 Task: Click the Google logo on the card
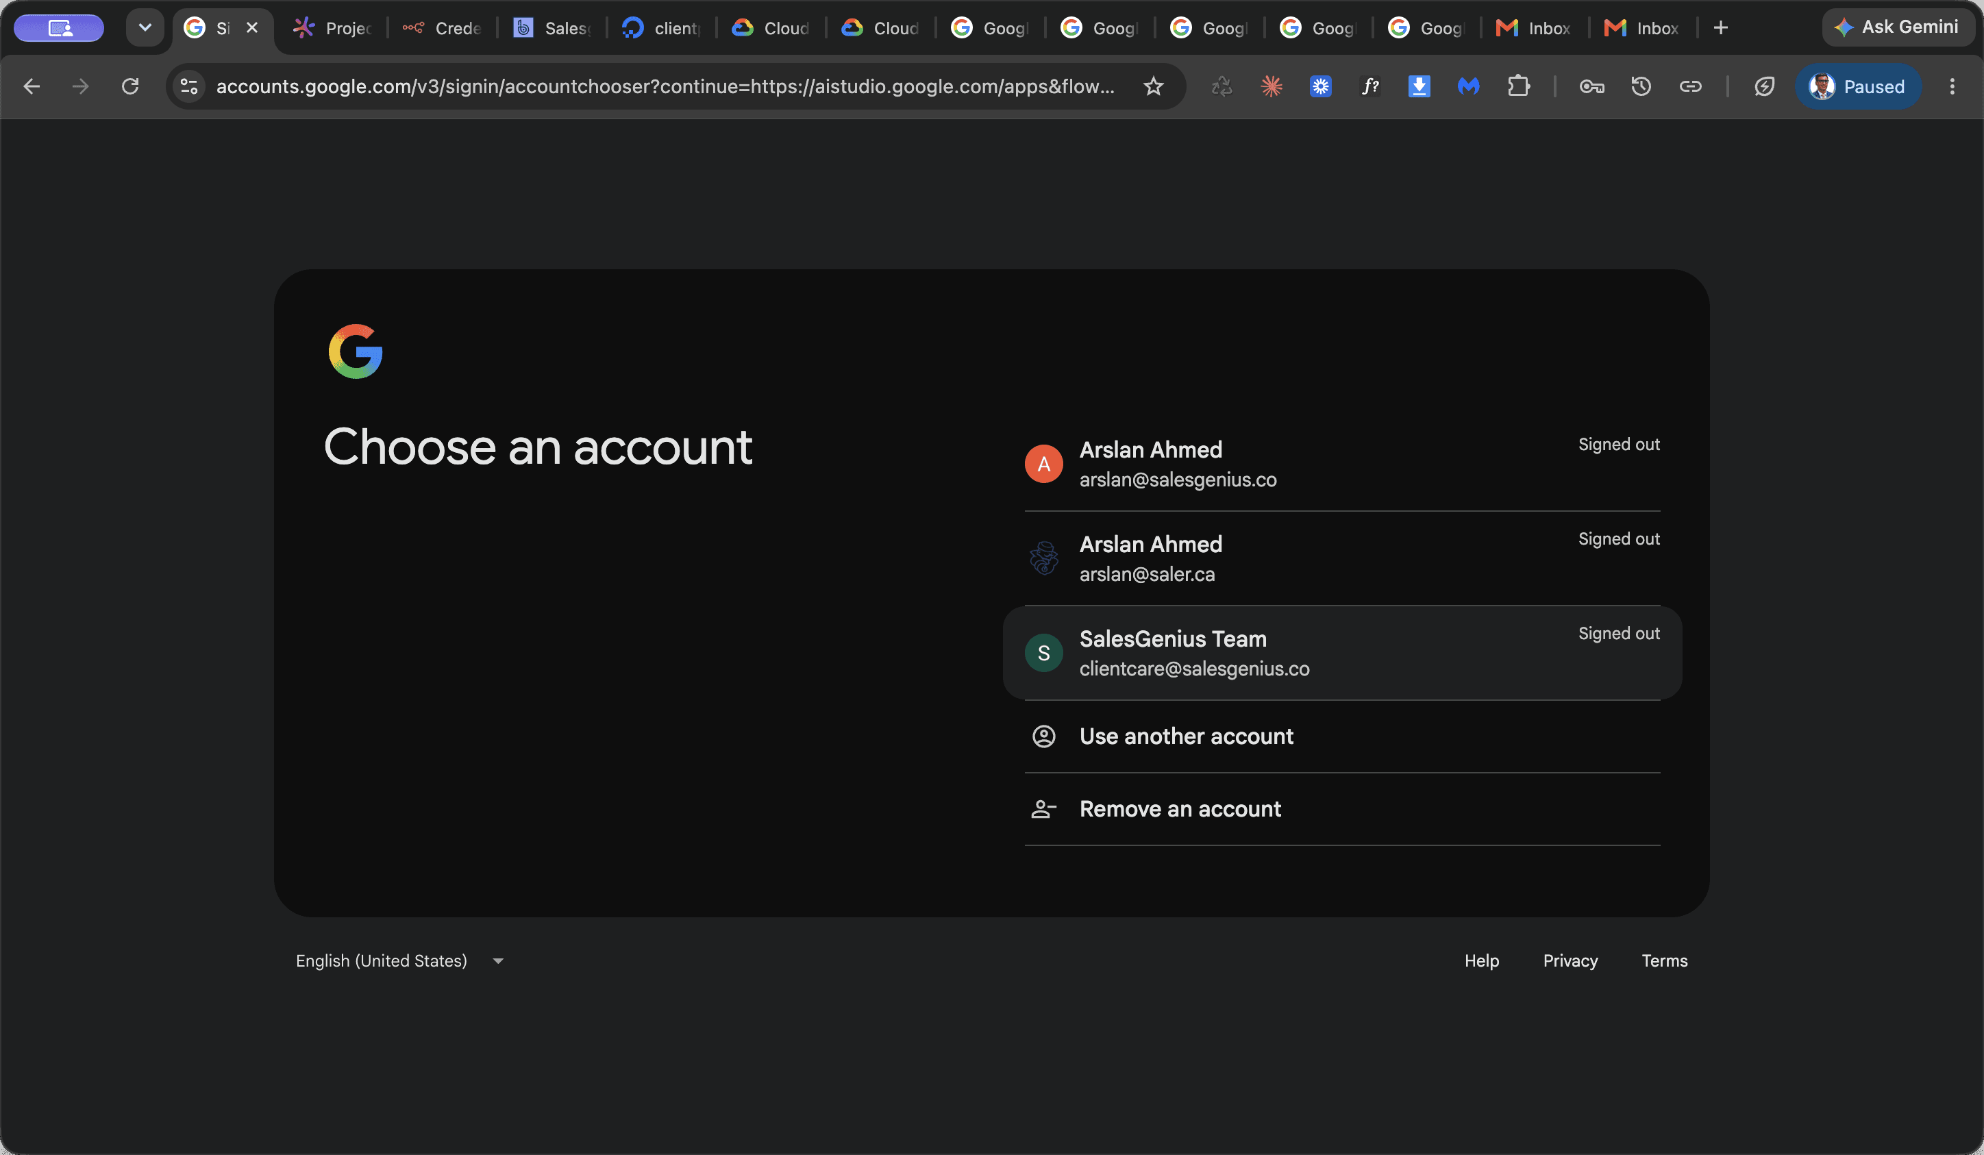point(356,351)
